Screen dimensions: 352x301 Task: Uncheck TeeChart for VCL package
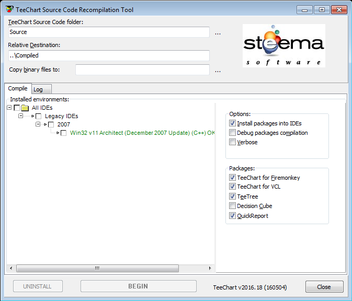coord(232,187)
